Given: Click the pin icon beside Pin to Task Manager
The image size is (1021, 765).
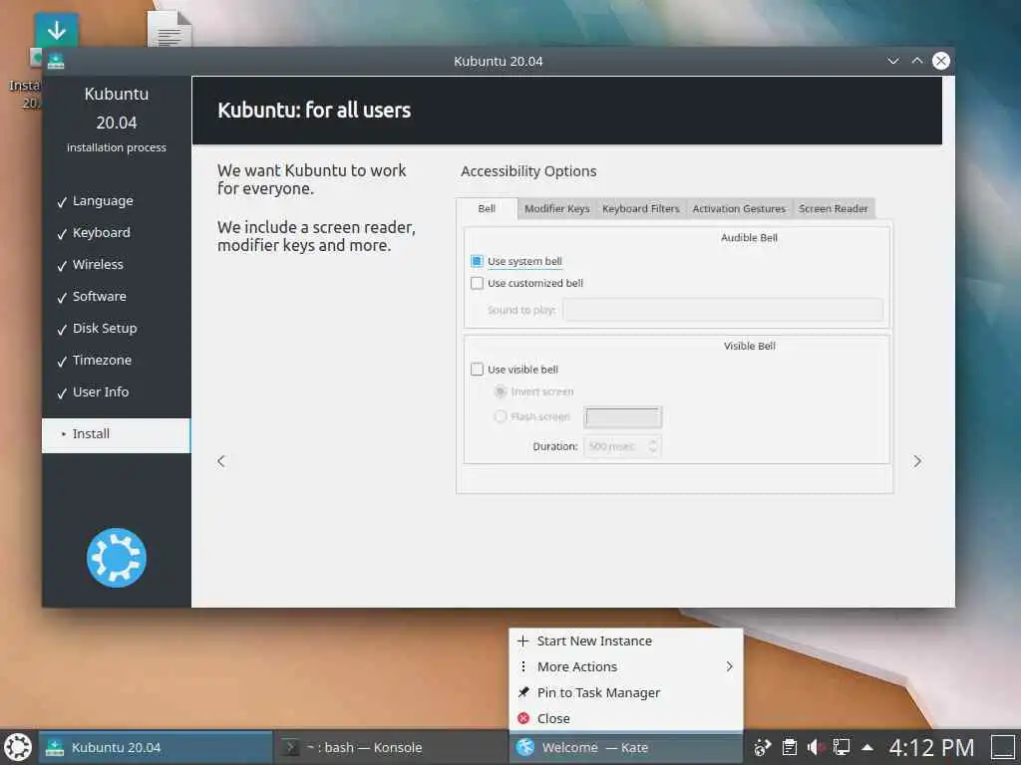Looking at the screenshot, I should [523, 692].
